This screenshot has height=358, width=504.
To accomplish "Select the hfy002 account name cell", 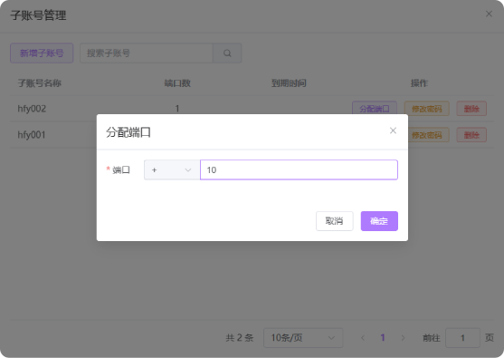I will coord(32,109).
